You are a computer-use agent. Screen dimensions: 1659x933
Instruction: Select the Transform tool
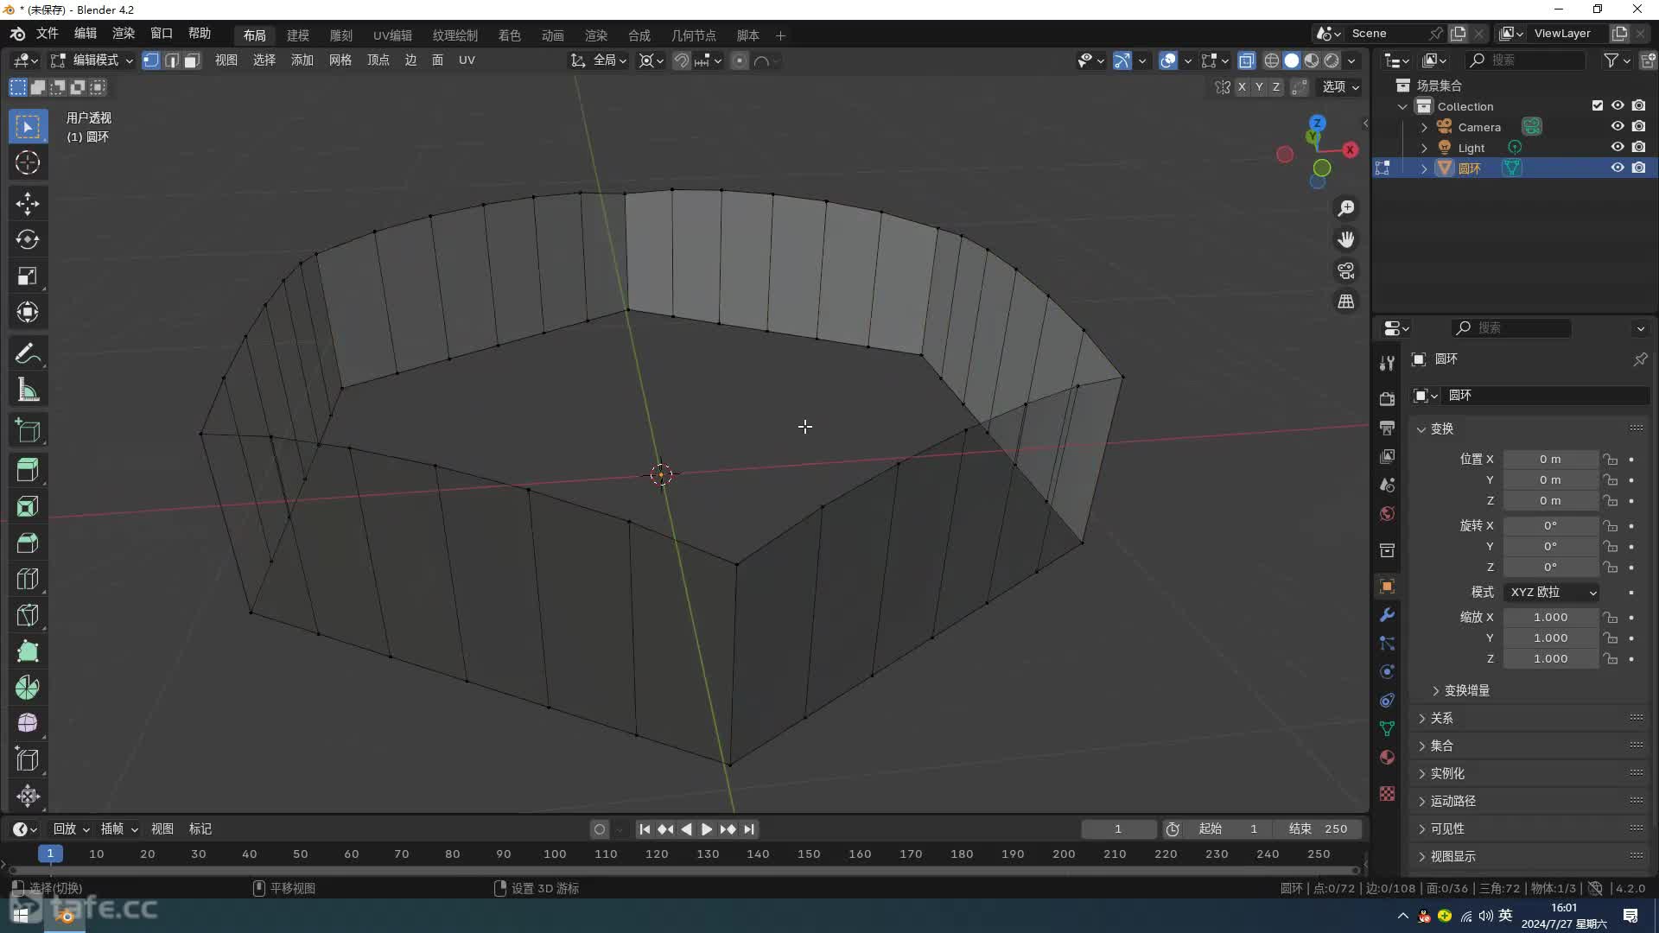[x=28, y=312]
